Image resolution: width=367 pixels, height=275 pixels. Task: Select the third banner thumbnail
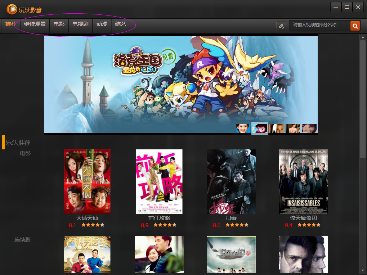pyautogui.click(x=276, y=129)
